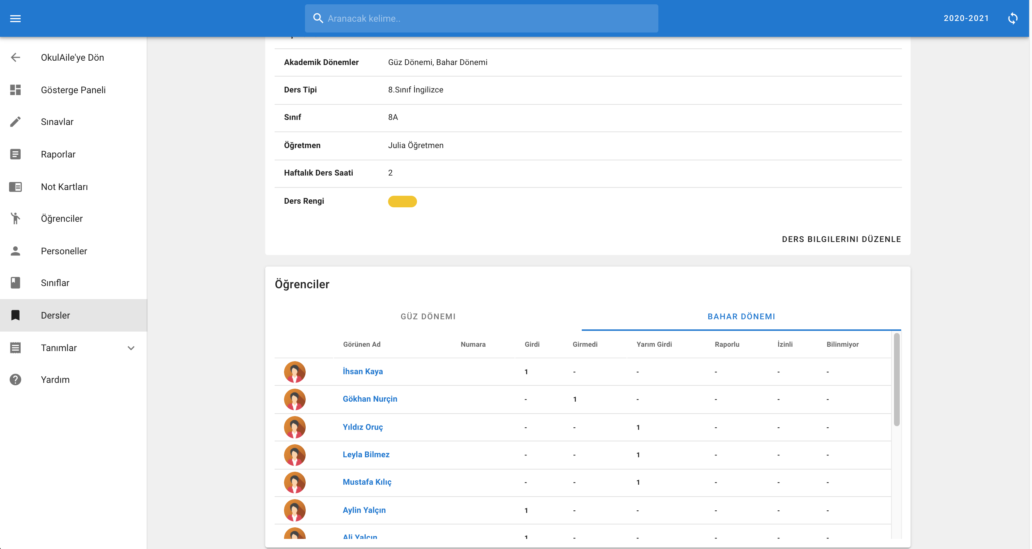Click the Aranacak kelime search field
This screenshot has width=1032, height=549.
pyautogui.click(x=481, y=18)
